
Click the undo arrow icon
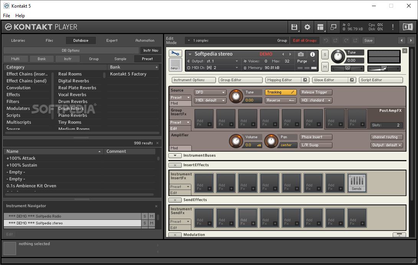(326, 41)
